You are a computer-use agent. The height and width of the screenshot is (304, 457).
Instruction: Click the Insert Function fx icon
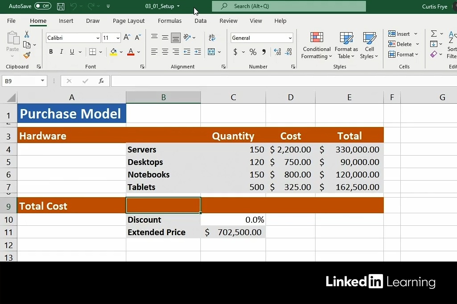(101, 81)
